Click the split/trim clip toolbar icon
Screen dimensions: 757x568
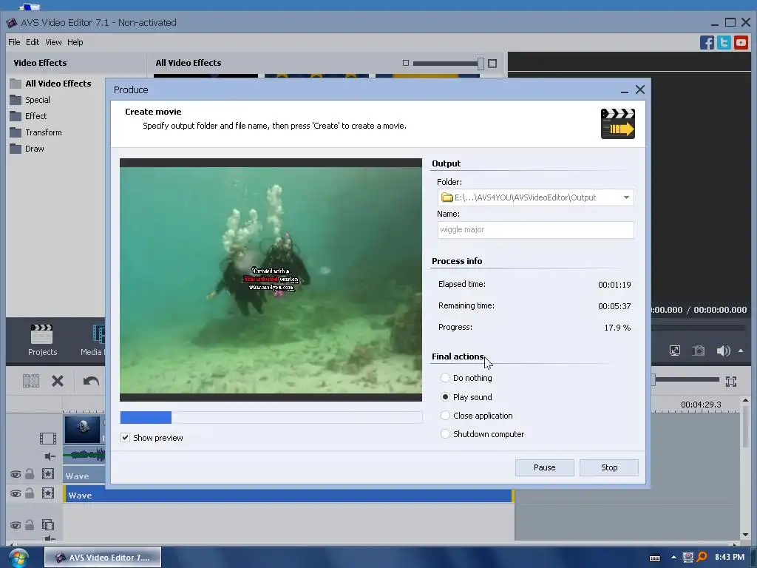click(31, 381)
